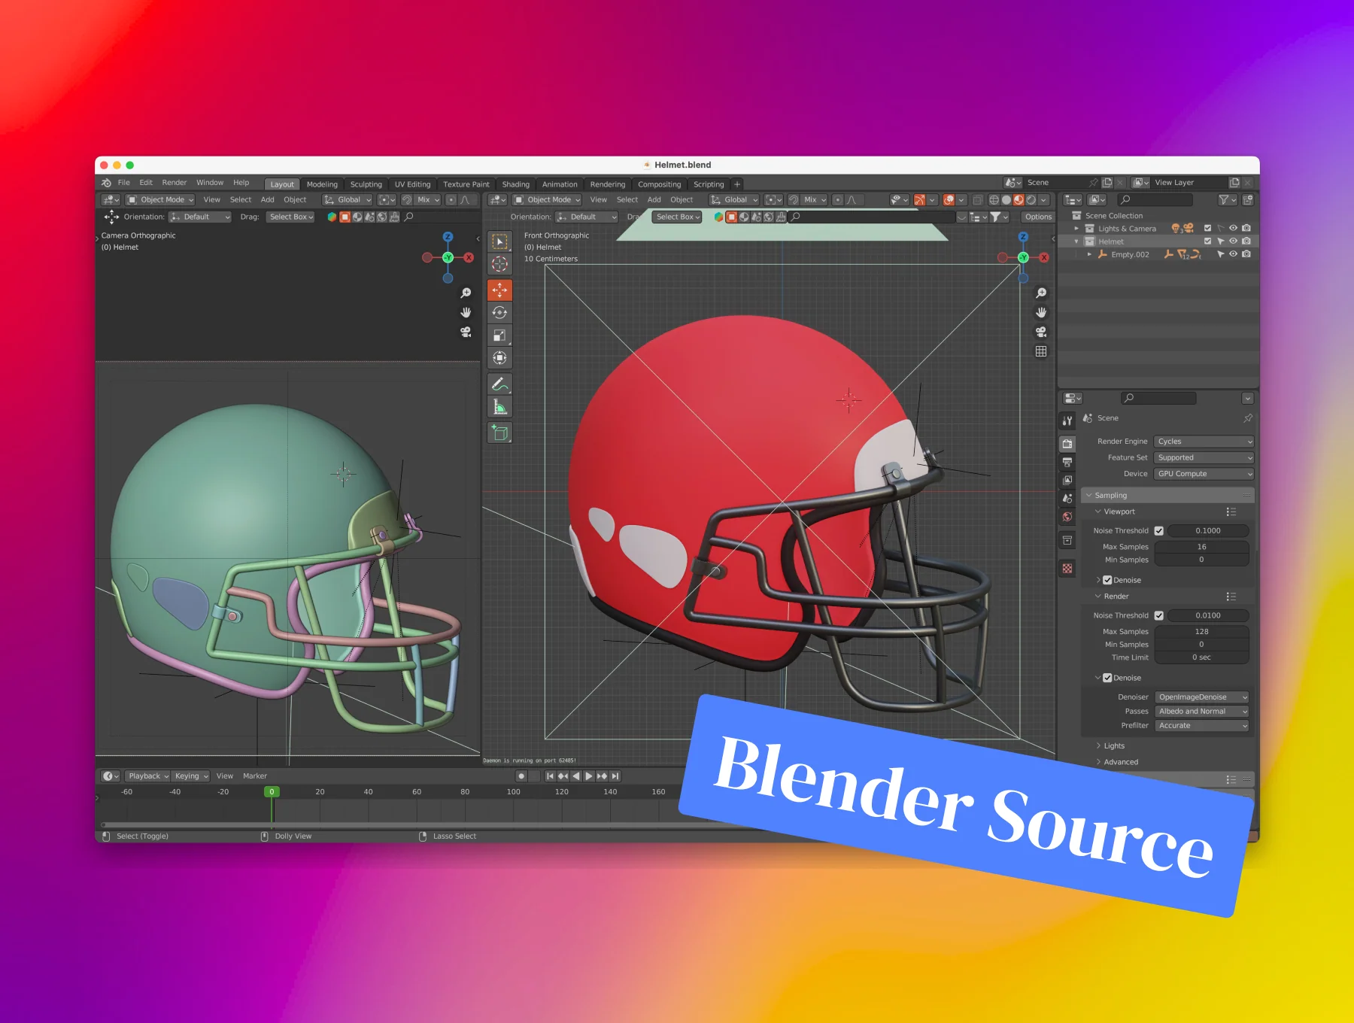Hide the Lights & Camera collection with the eye icon

pyautogui.click(x=1233, y=228)
